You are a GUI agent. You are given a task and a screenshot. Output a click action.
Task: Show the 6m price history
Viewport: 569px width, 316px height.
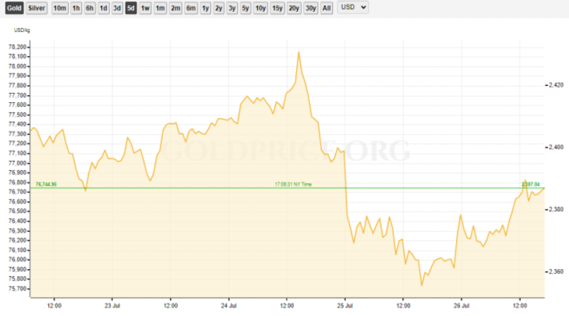[x=191, y=8]
